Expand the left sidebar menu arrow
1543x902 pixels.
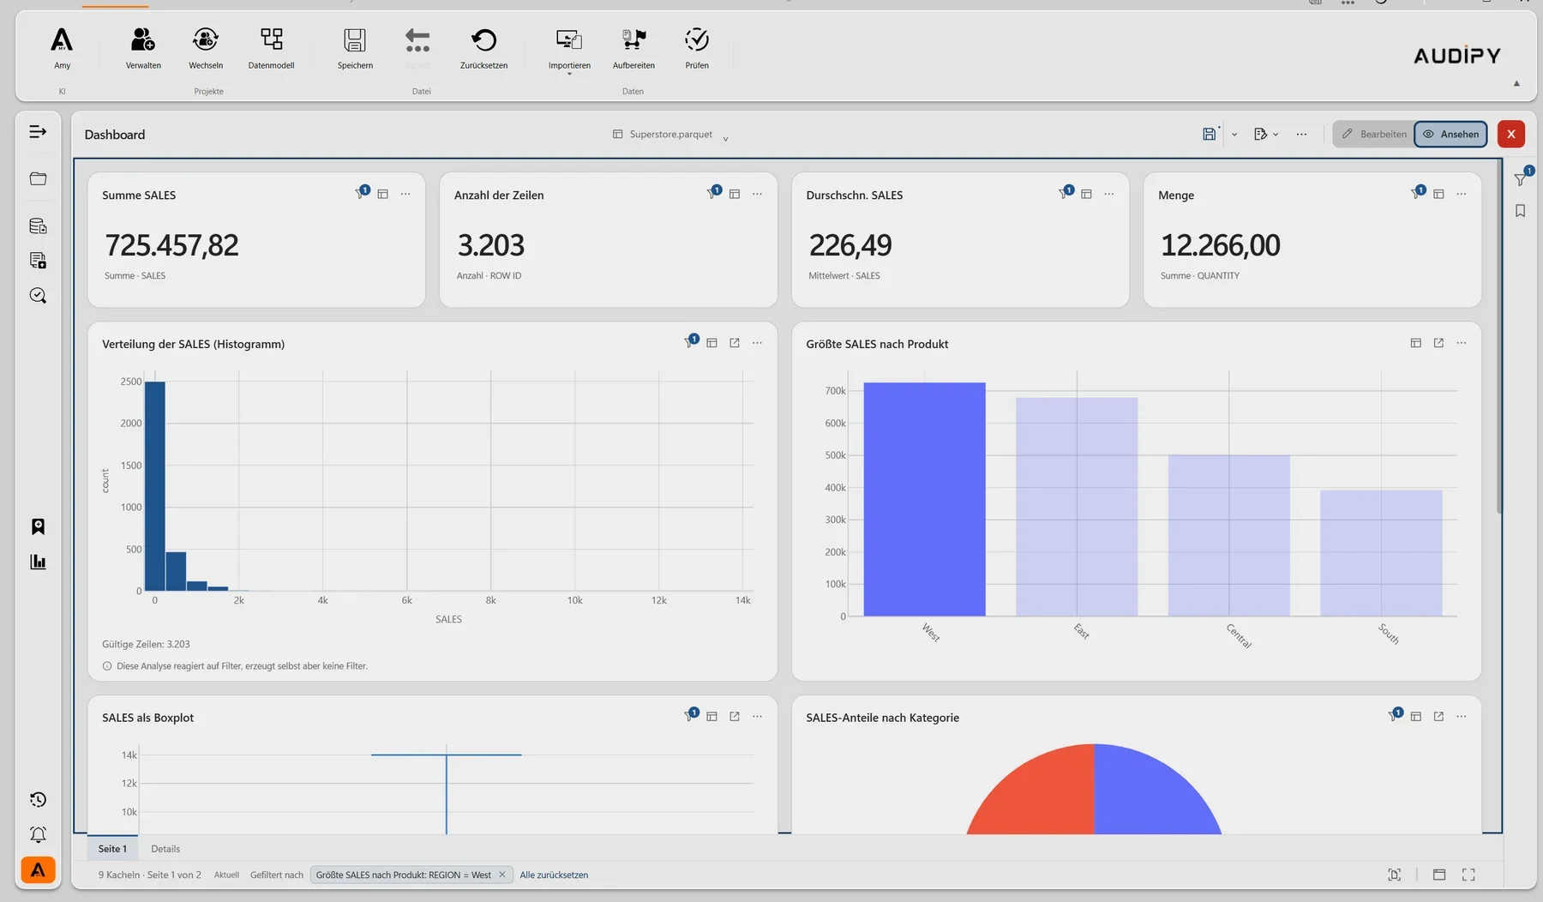coord(38,132)
